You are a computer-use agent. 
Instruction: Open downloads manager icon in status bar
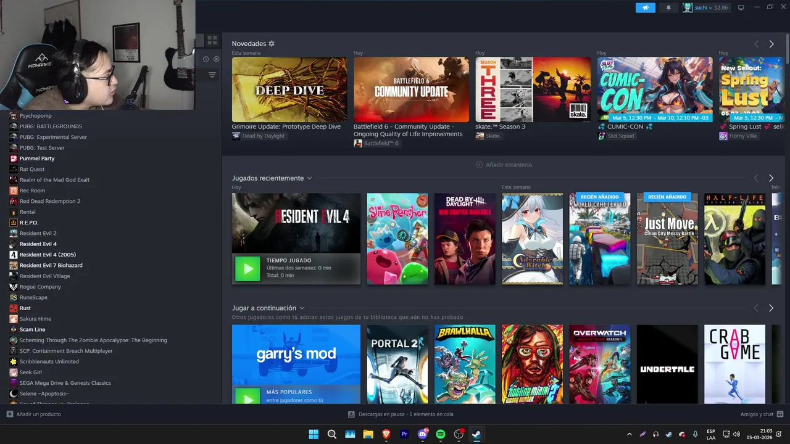(x=351, y=414)
